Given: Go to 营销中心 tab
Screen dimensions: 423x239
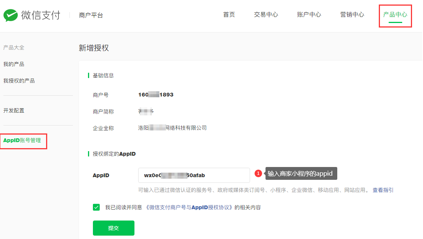Looking at the screenshot, I should pyautogui.click(x=352, y=15).
